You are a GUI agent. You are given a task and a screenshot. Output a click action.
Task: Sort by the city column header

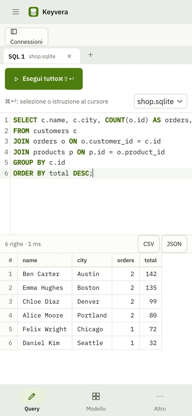point(92,260)
